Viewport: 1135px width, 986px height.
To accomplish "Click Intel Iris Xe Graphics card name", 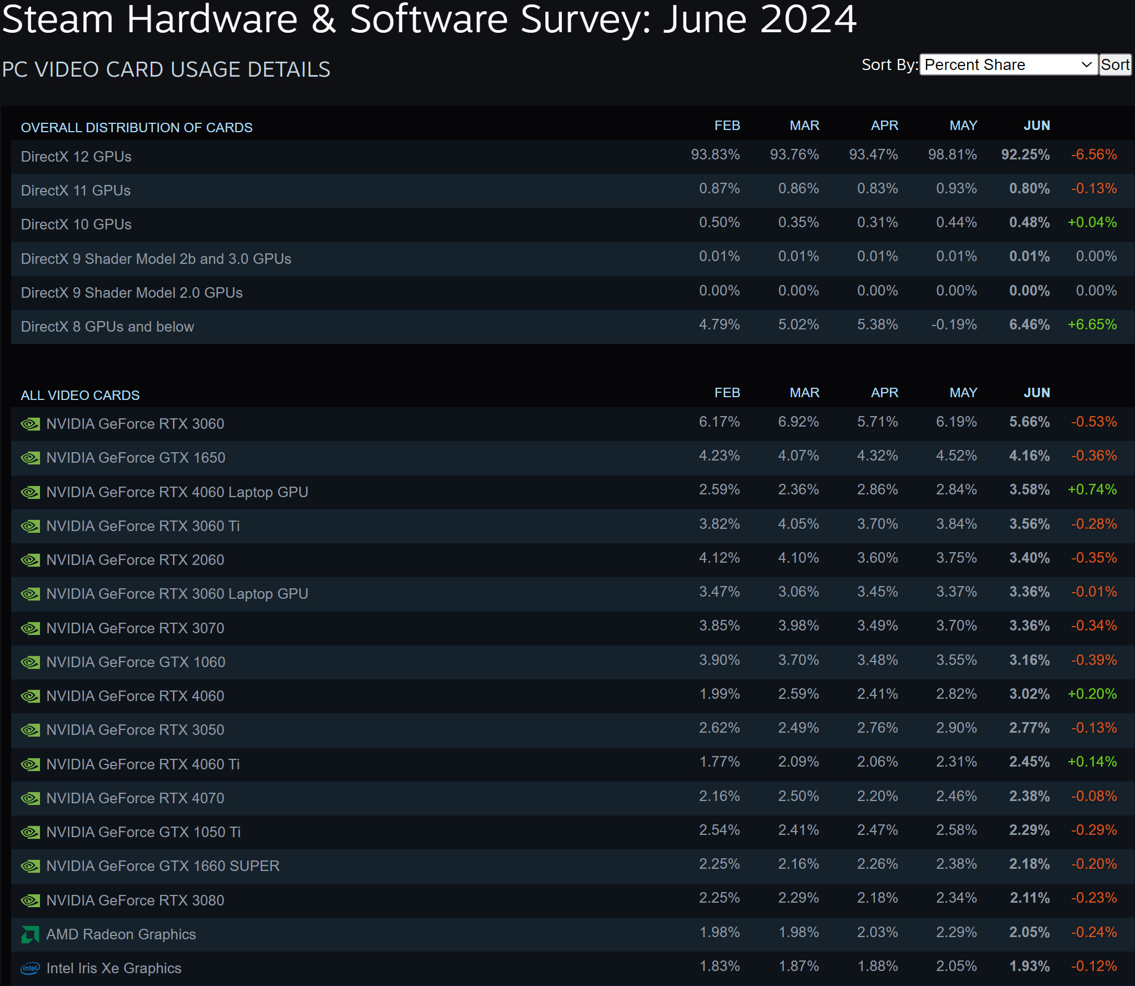I will point(114,968).
